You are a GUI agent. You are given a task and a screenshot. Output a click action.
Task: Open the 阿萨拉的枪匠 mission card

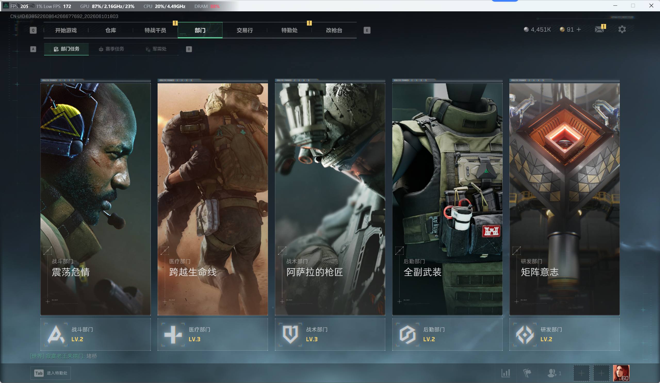[x=330, y=199]
